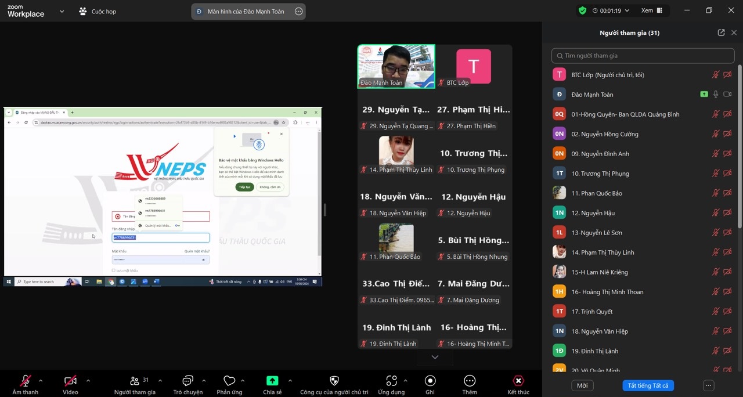Image resolution: width=743 pixels, height=397 pixels.
Task: Open Công cụ của người chủ trì
Action: coord(334,381)
